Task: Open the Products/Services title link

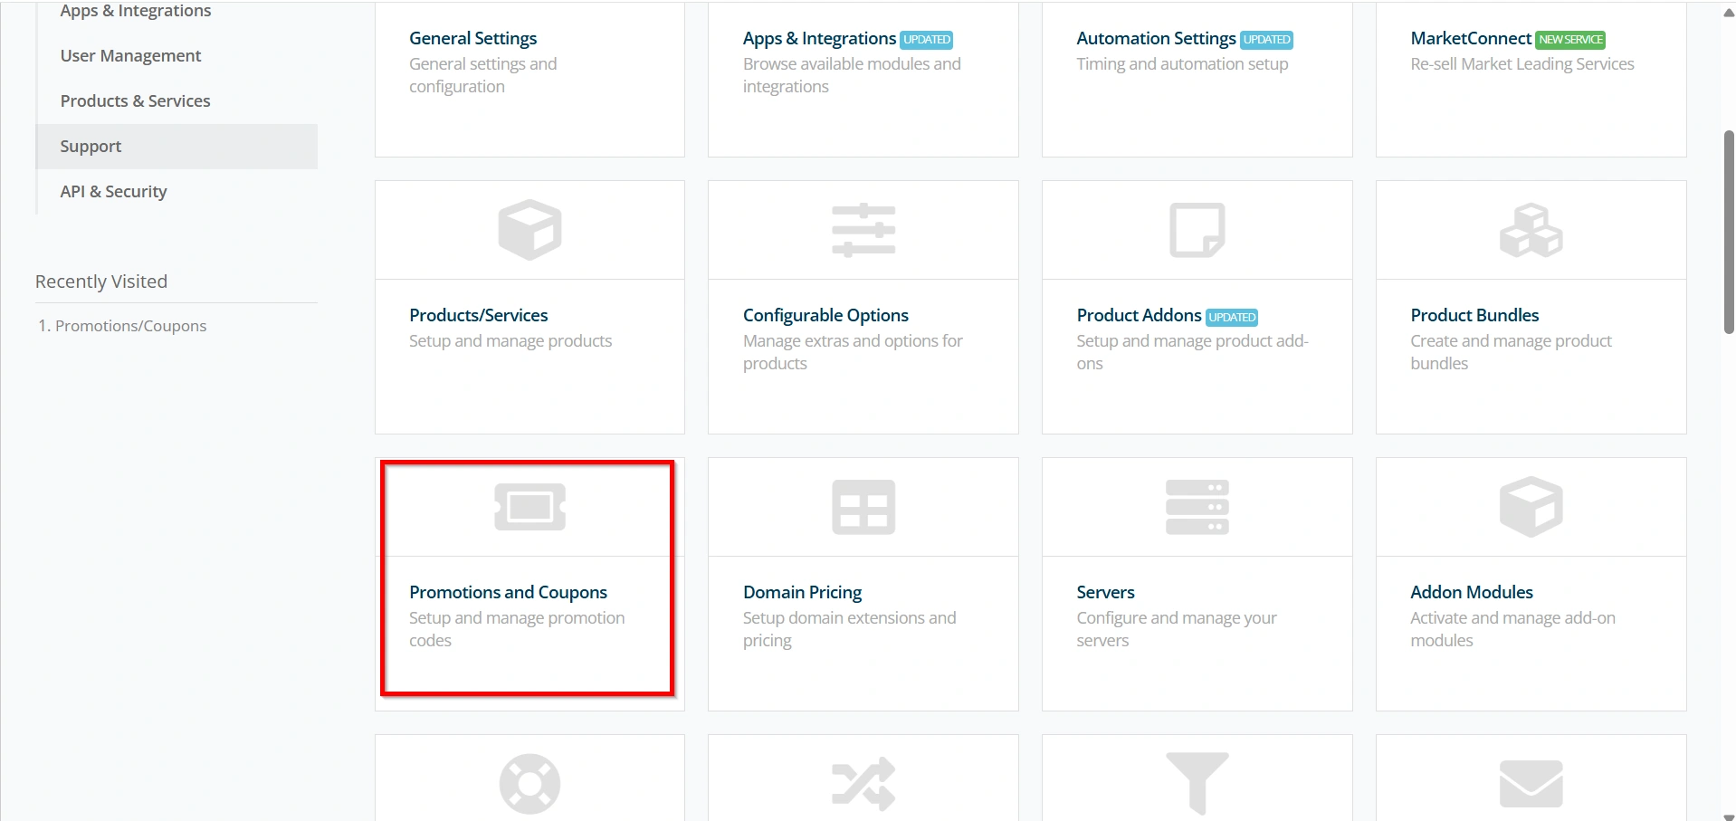Action: [478, 315]
